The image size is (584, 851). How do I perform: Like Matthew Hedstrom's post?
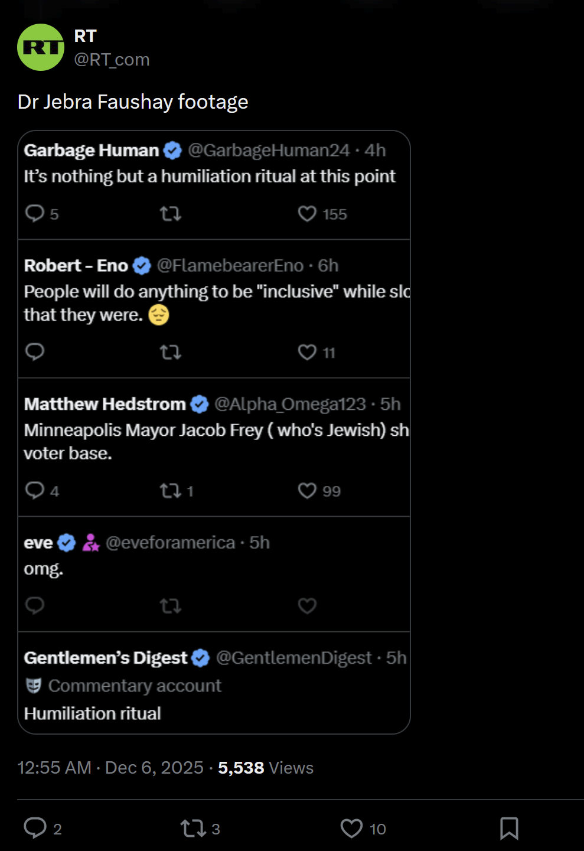307,491
